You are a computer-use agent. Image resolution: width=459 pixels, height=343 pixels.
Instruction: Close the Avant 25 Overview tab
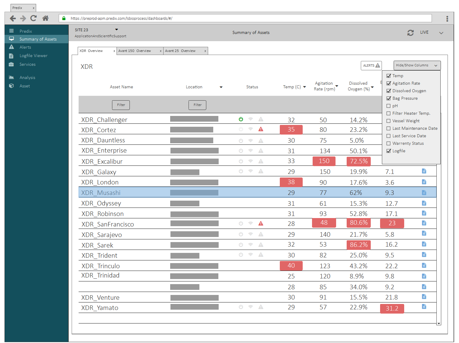(205, 51)
